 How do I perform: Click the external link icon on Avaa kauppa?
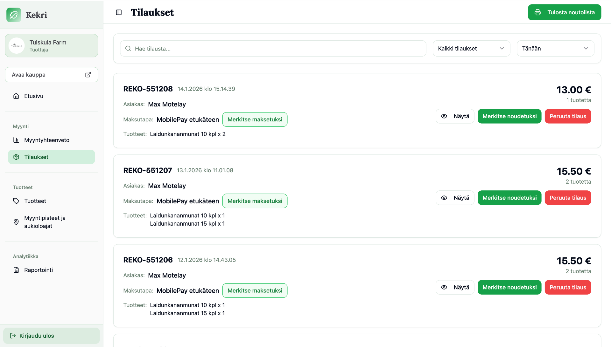(x=88, y=75)
